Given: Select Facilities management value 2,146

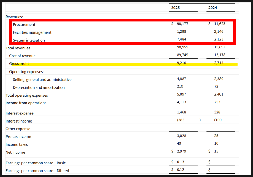Looking at the screenshot, I should click(219, 32).
